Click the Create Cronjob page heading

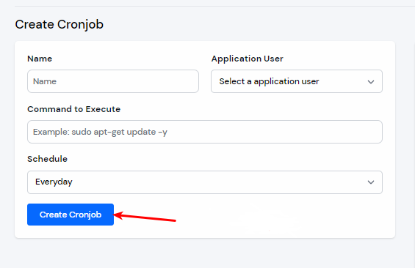coord(59,25)
